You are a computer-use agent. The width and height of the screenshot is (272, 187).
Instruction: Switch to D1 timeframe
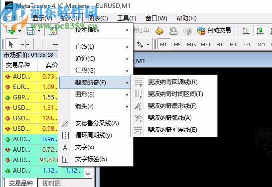point(247,45)
